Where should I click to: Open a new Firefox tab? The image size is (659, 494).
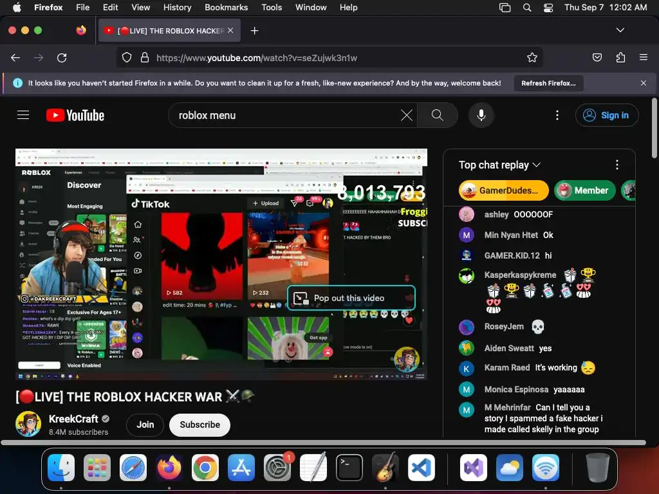pyautogui.click(x=254, y=31)
